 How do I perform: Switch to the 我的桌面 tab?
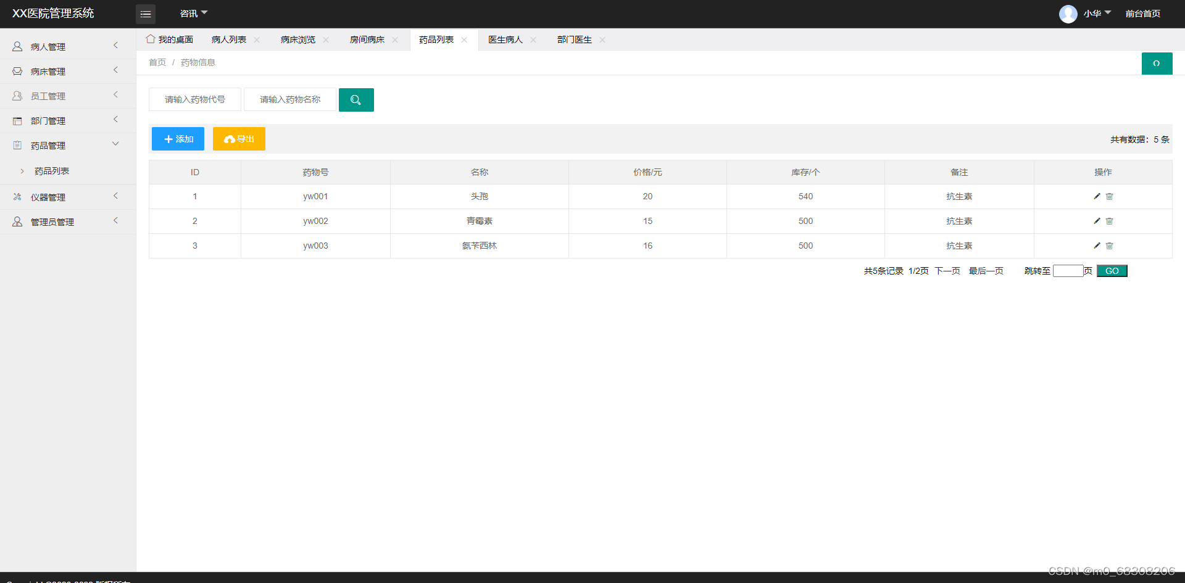tap(170, 39)
